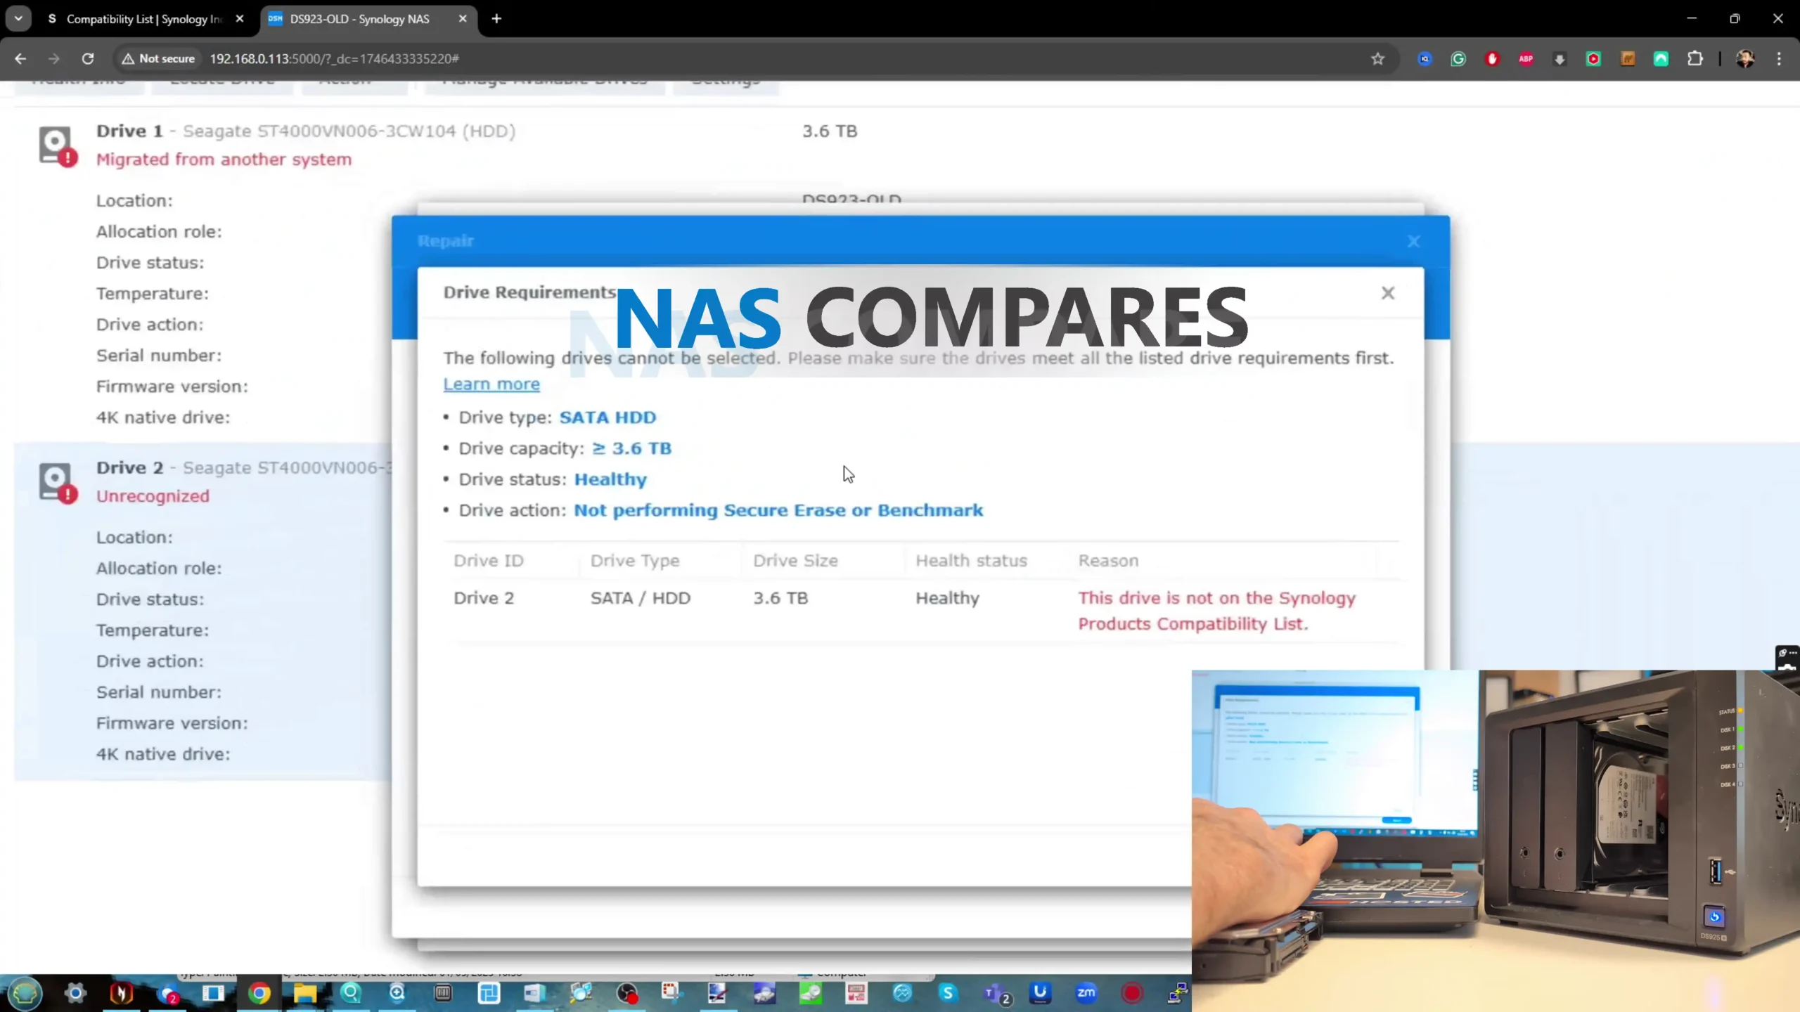Close the Compatibility List browser tab
Image resolution: width=1800 pixels, height=1012 pixels.
click(240, 19)
